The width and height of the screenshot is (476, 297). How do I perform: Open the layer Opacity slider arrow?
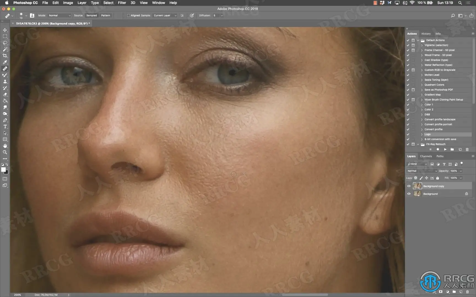461,171
